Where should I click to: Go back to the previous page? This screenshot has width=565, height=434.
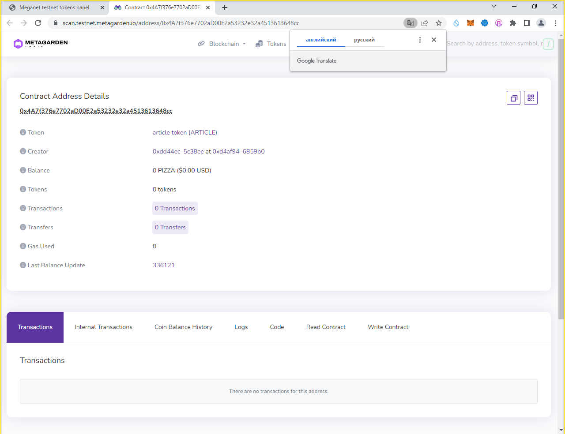click(10, 23)
